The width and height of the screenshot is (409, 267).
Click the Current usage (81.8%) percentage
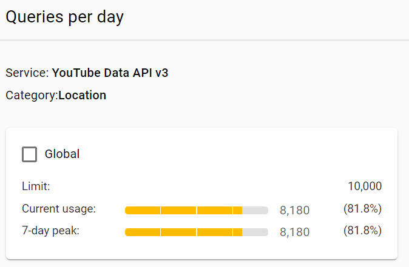(x=362, y=209)
